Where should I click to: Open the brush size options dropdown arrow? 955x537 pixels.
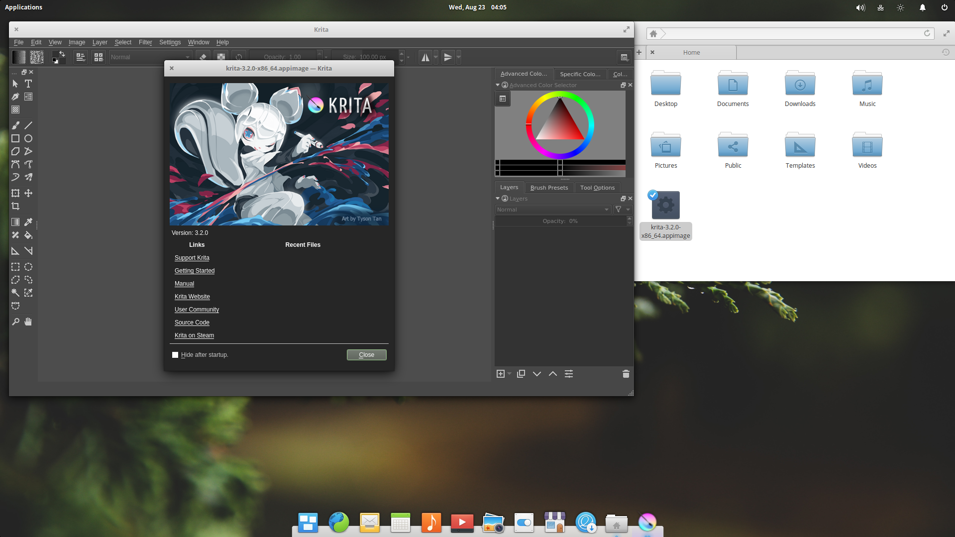click(408, 57)
